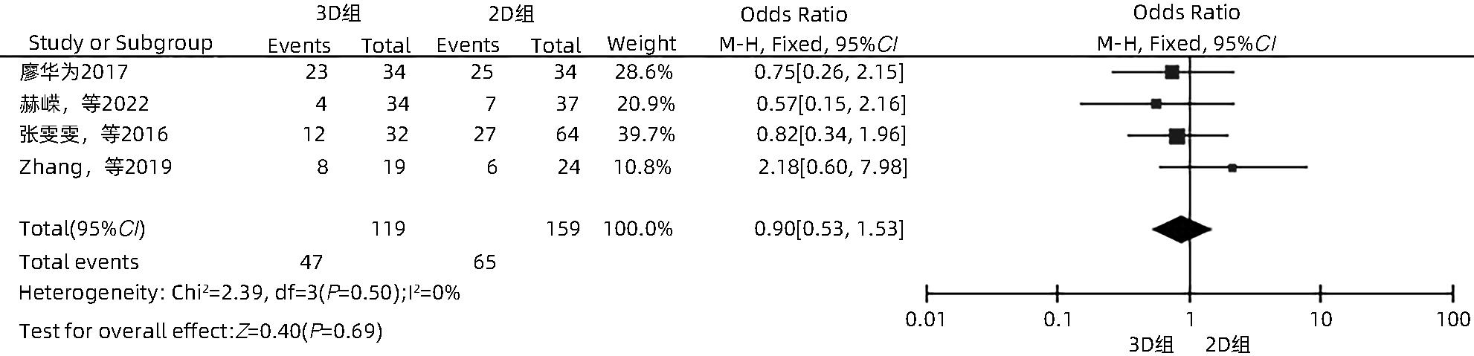Click the Heterogeneity statistics line
Image resolution: width=1474 pixels, height=356 pixels.
(x=239, y=293)
